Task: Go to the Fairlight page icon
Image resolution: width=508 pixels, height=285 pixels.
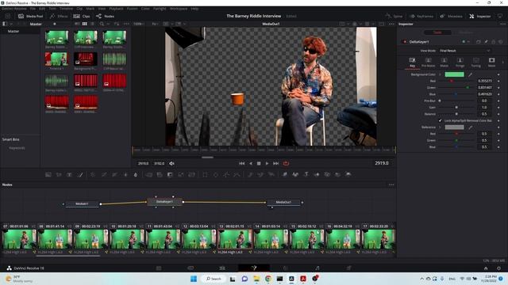Action: tap(317, 268)
